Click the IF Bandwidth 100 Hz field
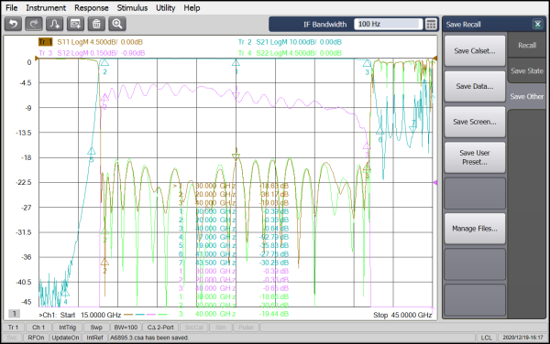The width and height of the screenshot is (550, 344). [x=388, y=24]
